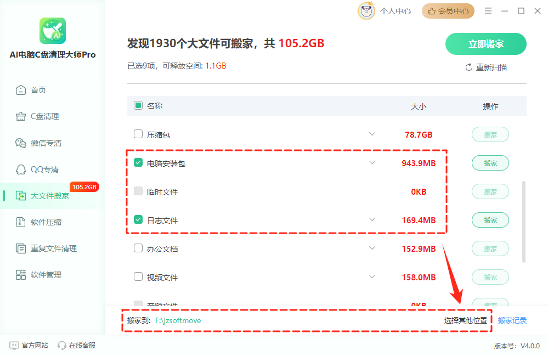Click 搬家 button for 日志文件

(490, 221)
